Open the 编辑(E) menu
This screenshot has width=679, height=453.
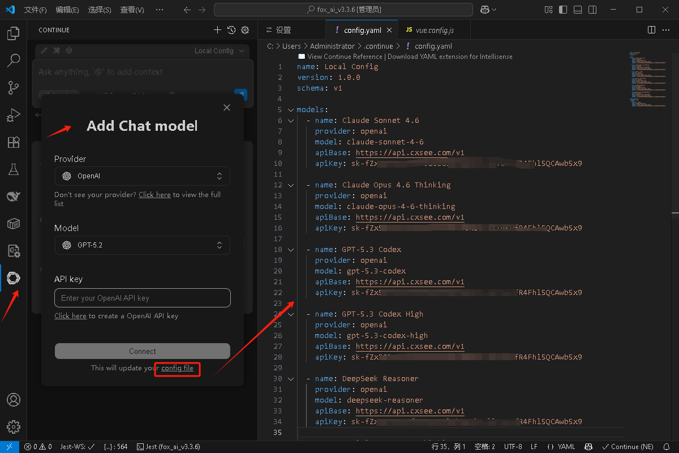pos(67,10)
